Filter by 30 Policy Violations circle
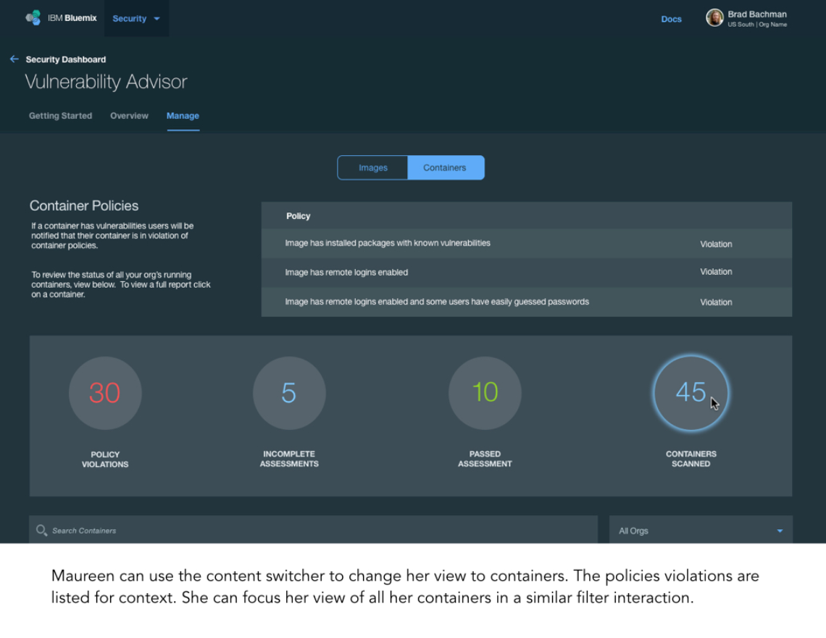This screenshot has width=826, height=638. click(105, 393)
